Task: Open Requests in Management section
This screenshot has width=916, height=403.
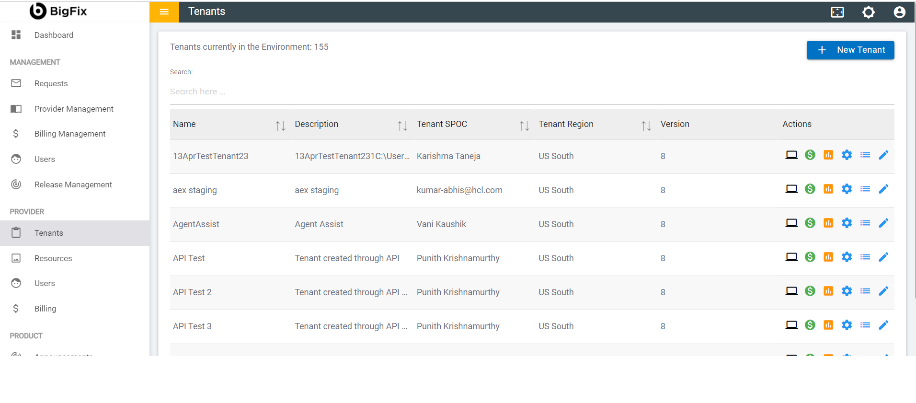Action: 75,83
